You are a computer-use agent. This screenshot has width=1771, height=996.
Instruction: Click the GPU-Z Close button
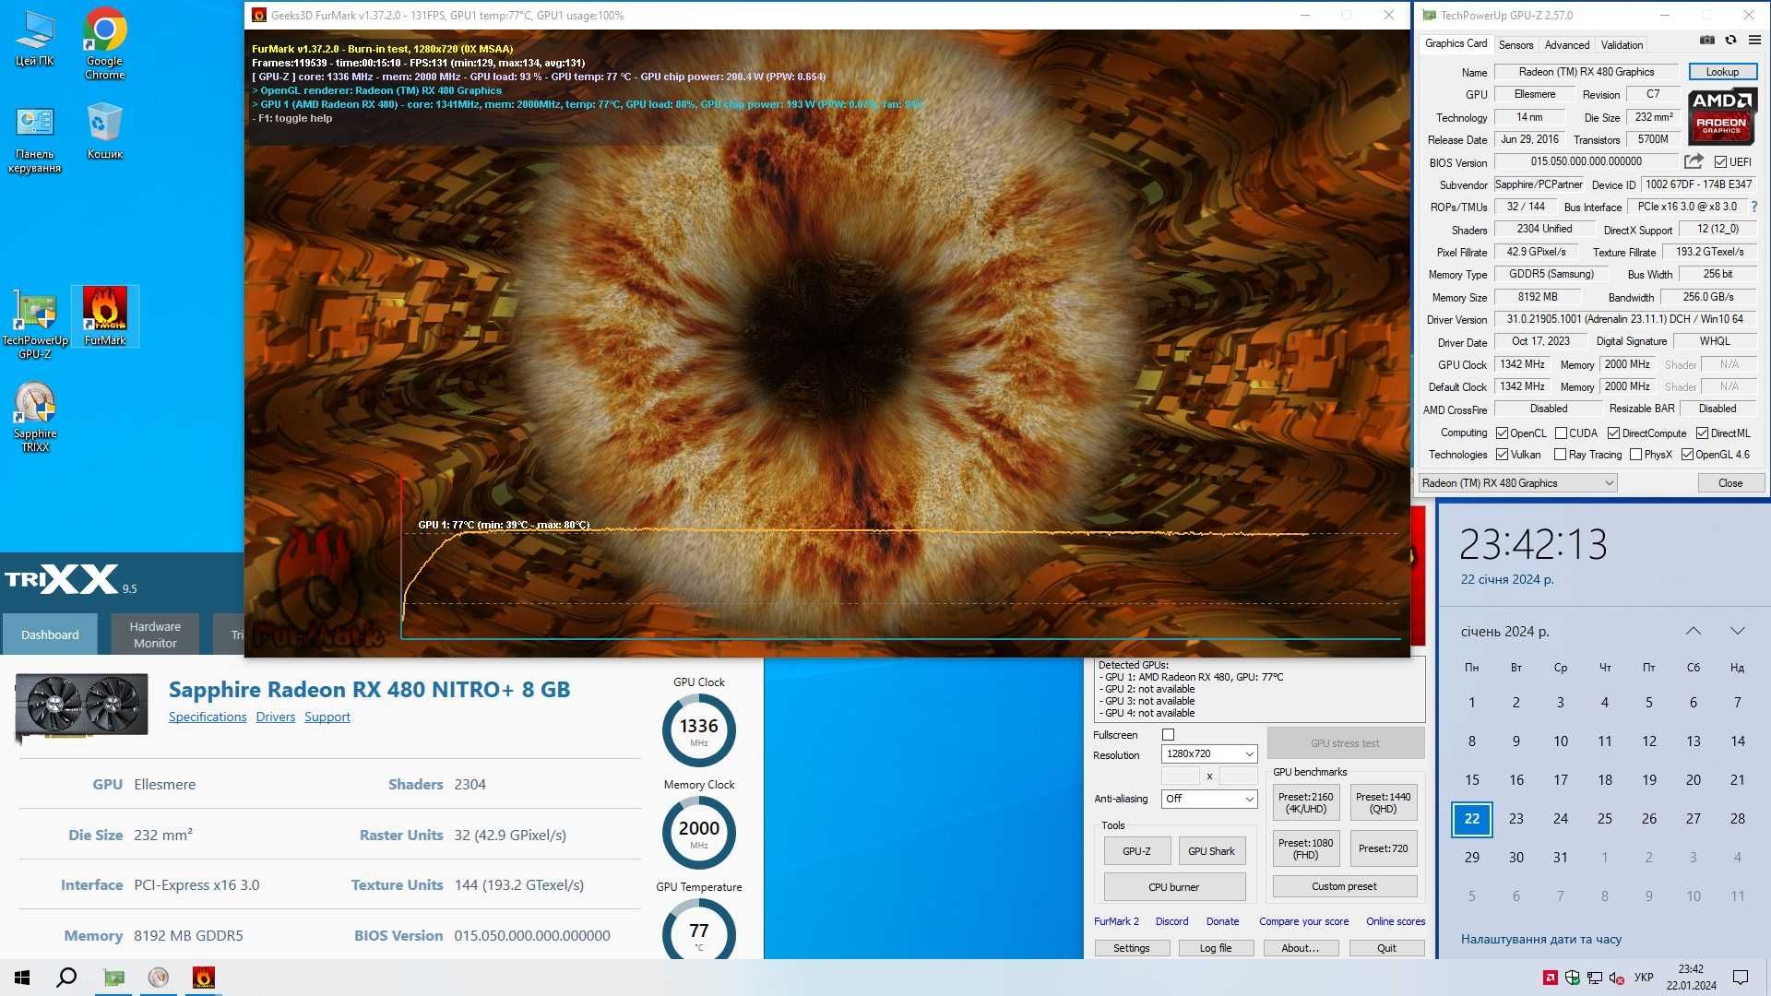(1730, 483)
